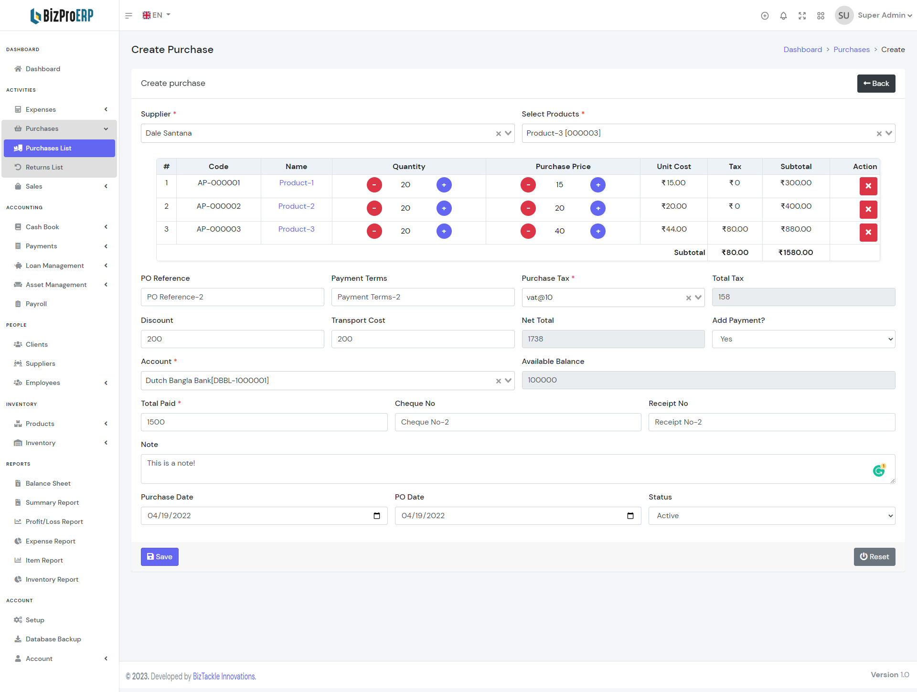Open Purchase Date calendar picker icon

(376, 516)
